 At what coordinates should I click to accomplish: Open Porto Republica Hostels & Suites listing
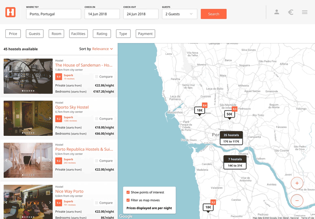click(x=84, y=149)
